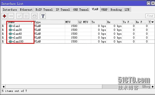This screenshot has width=155, height=95.
Task: Open the EoIP Tunnel tab
Action: coord(44,10)
